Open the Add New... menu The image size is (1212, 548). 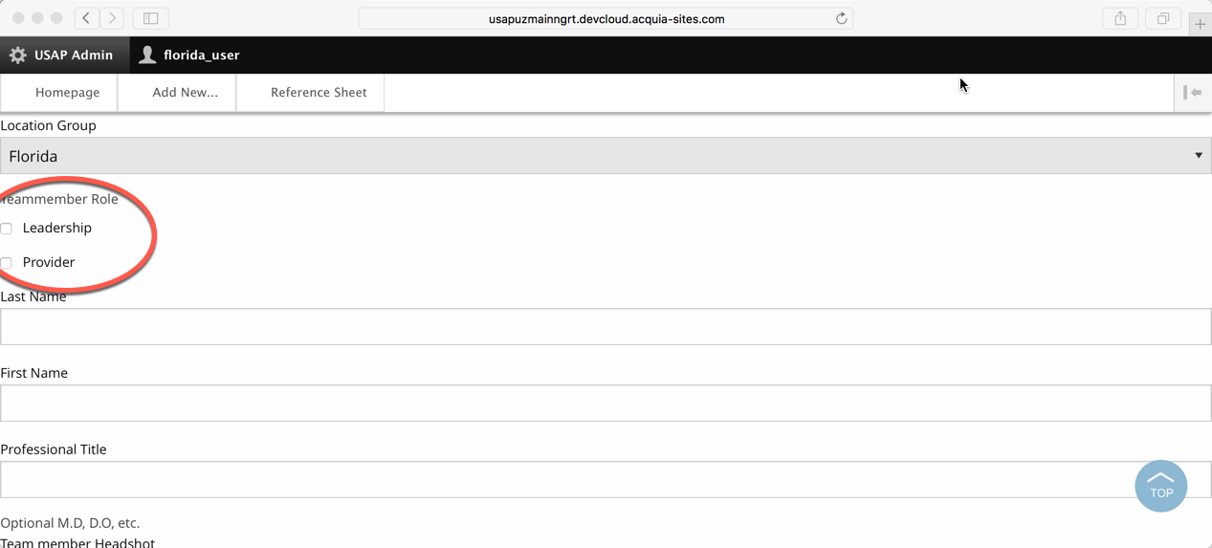185,93
